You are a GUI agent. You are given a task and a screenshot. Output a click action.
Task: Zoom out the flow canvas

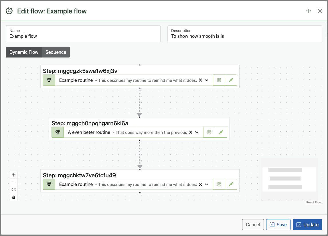click(14, 182)
